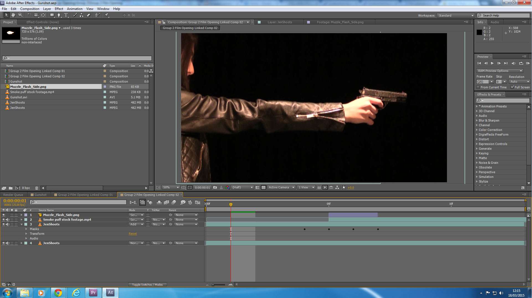Play the preview with the Play button
This screenshot has height=298, width=532.
click(492, 63)
